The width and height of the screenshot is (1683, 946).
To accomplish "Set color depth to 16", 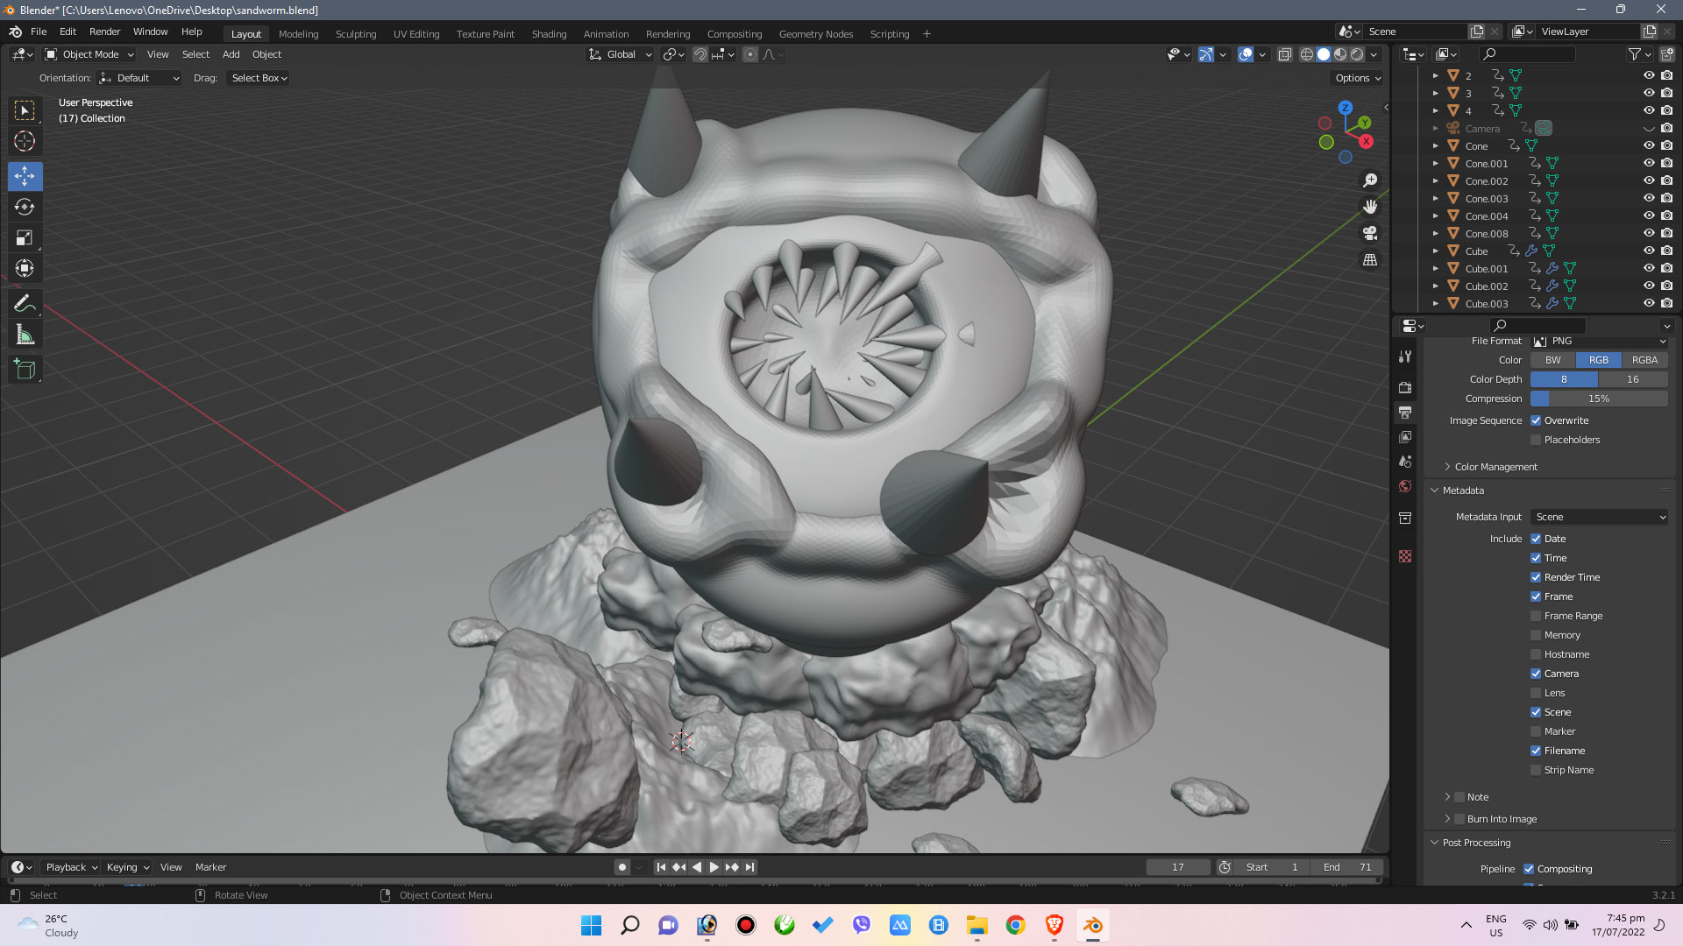I will coord(1633,379).
